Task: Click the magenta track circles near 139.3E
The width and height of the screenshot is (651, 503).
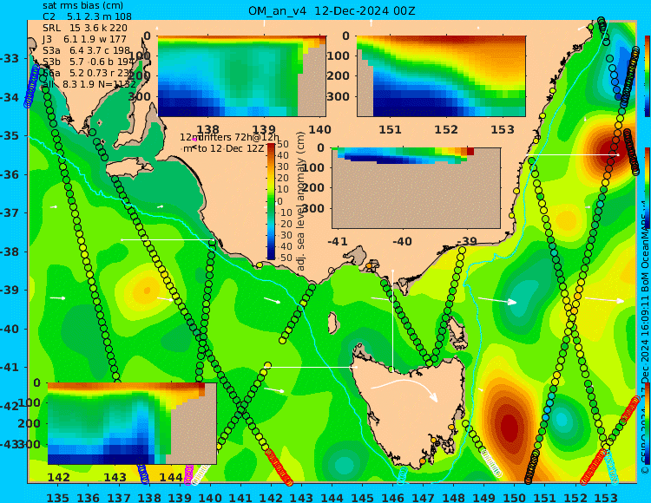Action: click(x=188, y=474)
